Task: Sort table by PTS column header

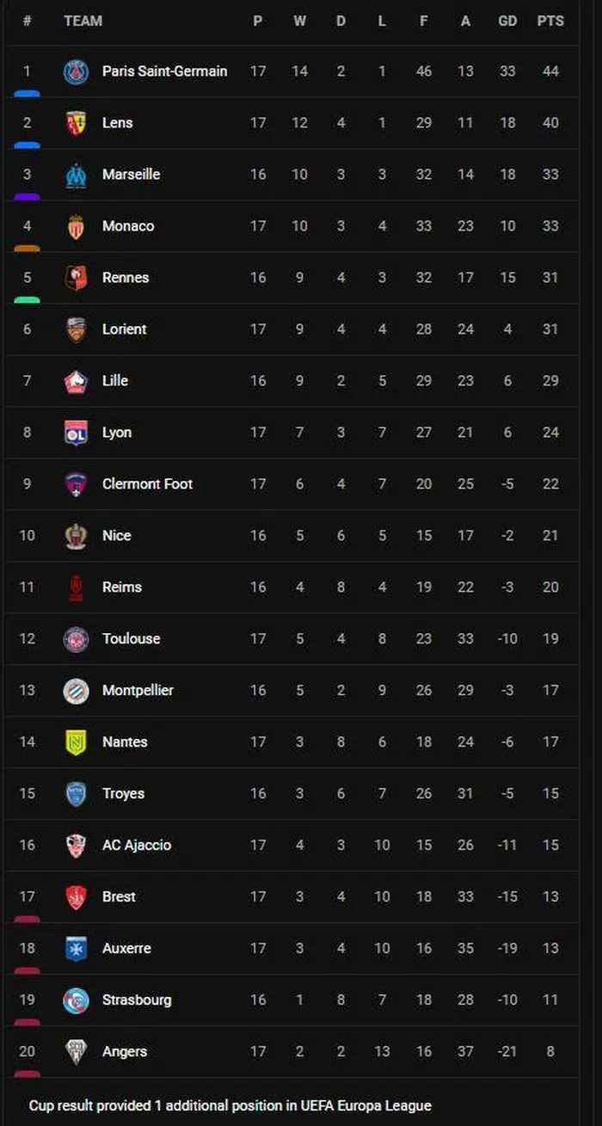Action: coord(550,21)
